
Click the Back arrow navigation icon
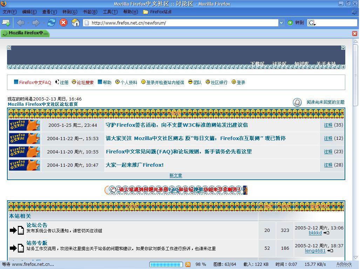pyautogui.click(x=20, y=23)
